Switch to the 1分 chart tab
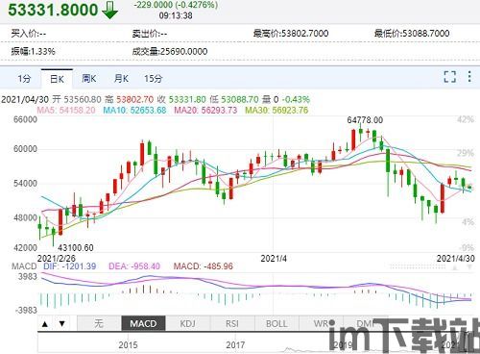 tap(24, 79)
